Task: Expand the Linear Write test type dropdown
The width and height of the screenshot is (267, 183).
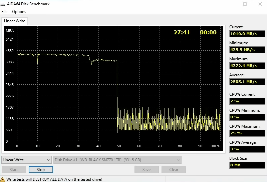Action: [x=26, y=160]
